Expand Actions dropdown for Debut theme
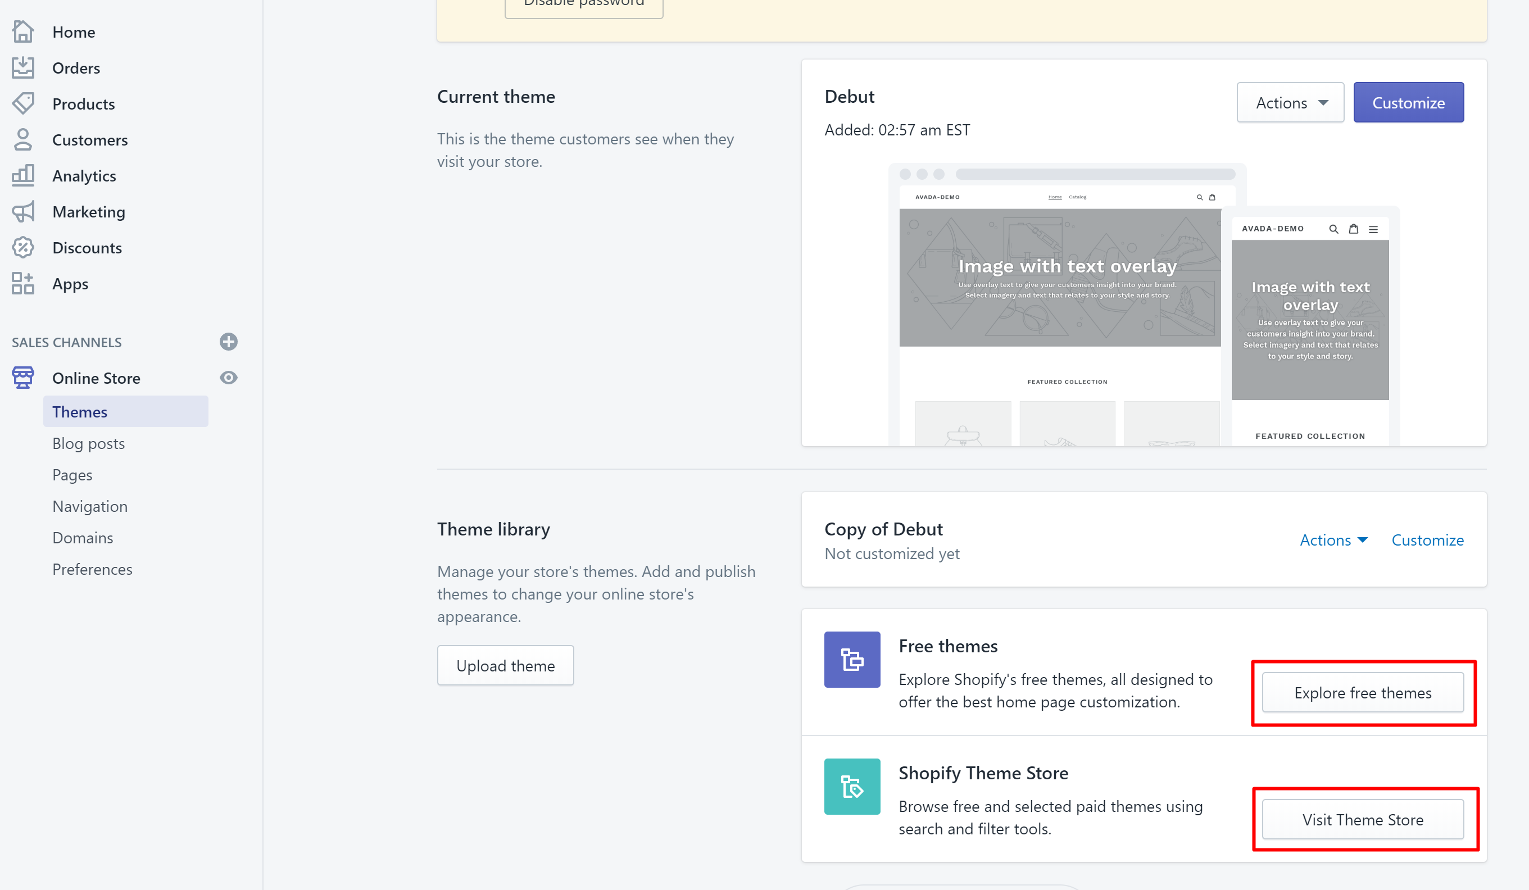 click(x=1287, y=102)
